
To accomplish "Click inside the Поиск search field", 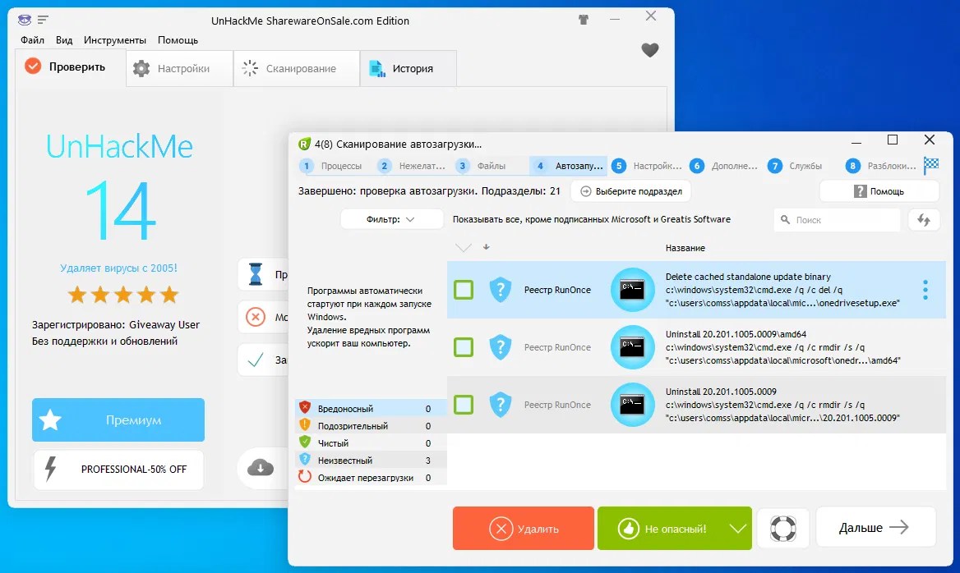I will [x=838, y=219].
